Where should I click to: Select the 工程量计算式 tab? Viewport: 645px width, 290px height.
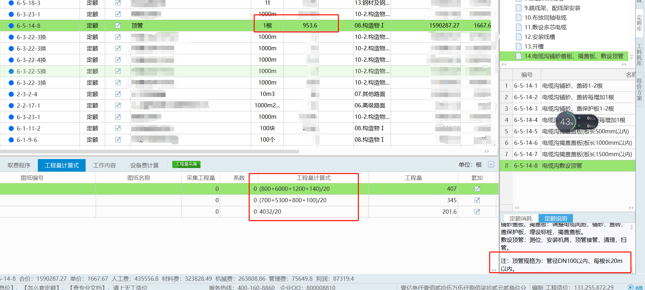click(62, 165)
